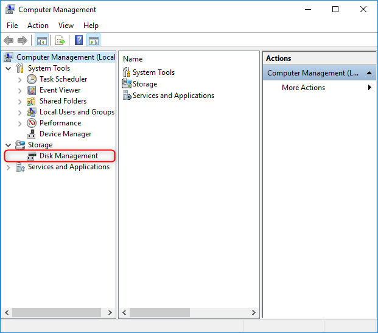Open the View menu
Image resolution: width=378 pixels, height=333 pixels.
(x=66, y=26)
